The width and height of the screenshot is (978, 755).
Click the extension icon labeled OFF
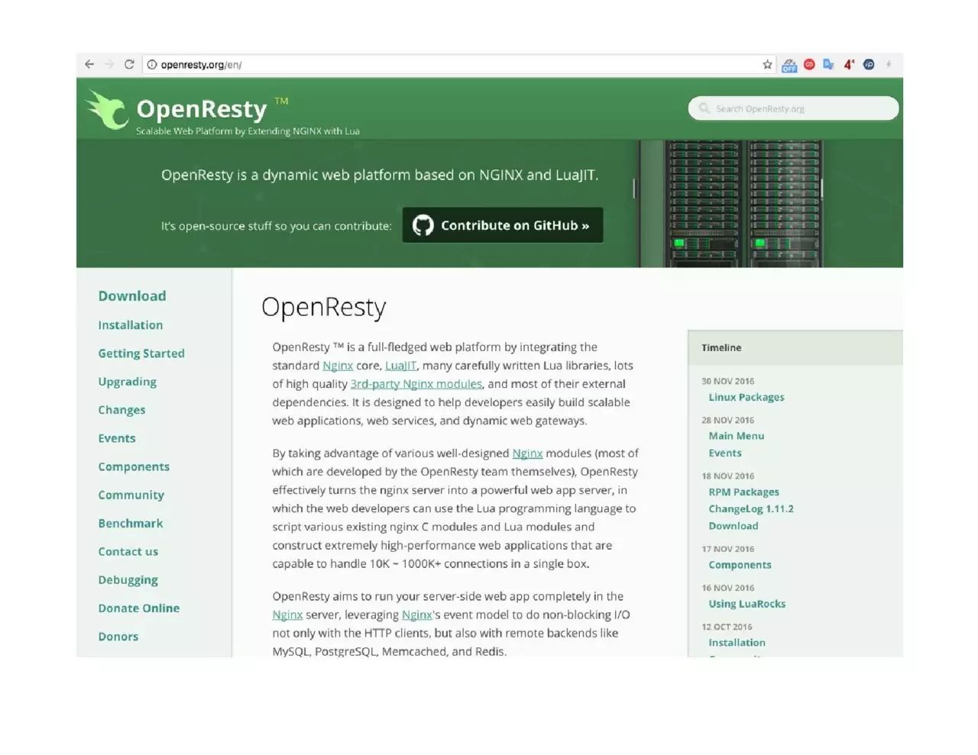tap(789, 66)
